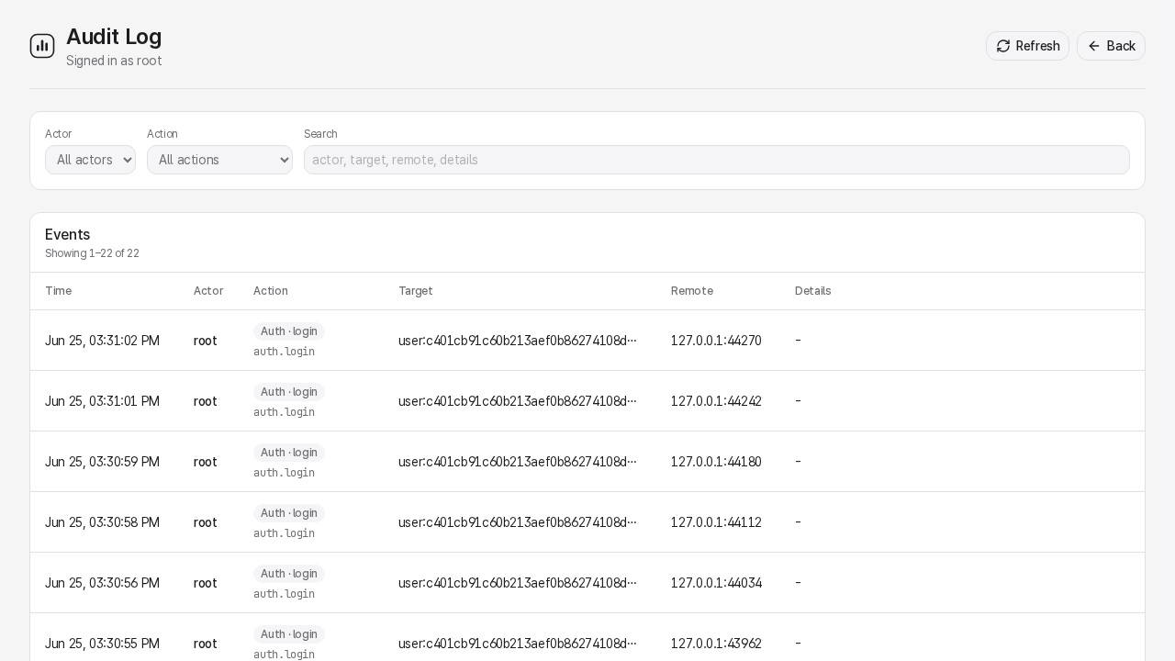This screenshot has width=1175, height=661.
Task: Select timestamp Jun 25, 03:30:59 PM
Action: (102, 462)
